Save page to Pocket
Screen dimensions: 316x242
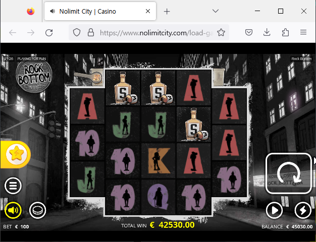click(249, 32)
